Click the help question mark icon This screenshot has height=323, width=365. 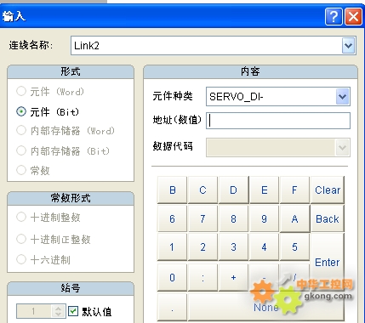[334, 16]
